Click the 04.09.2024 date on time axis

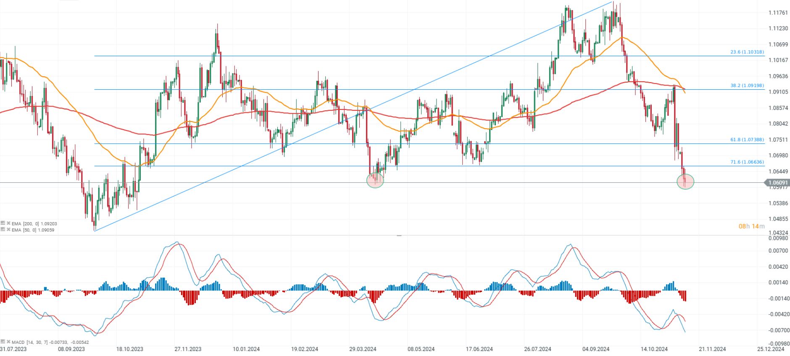[596, 349]
